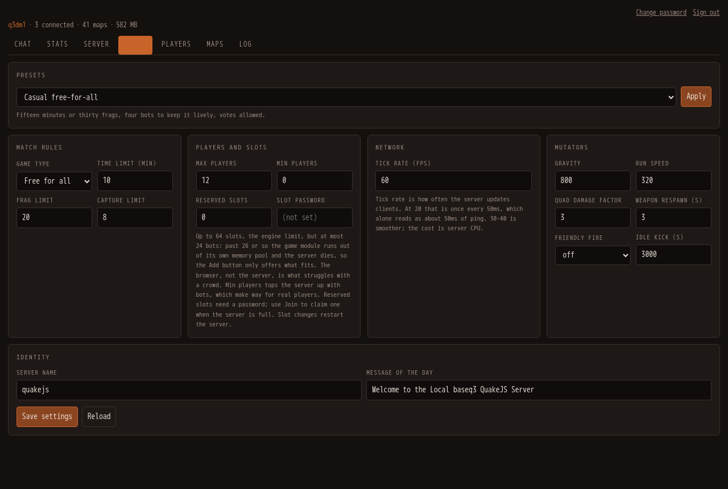Click the '582 MB' status text

point(127,25)
